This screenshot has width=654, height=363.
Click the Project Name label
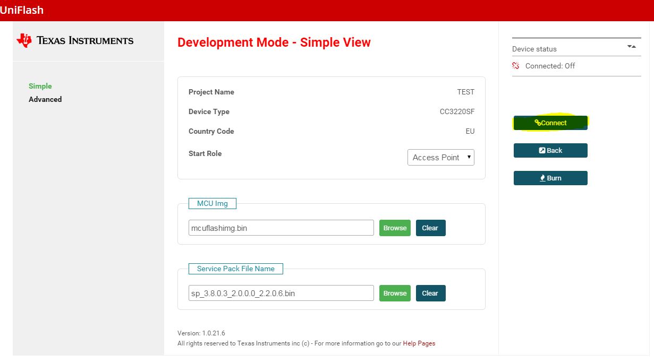pos(211,92)
